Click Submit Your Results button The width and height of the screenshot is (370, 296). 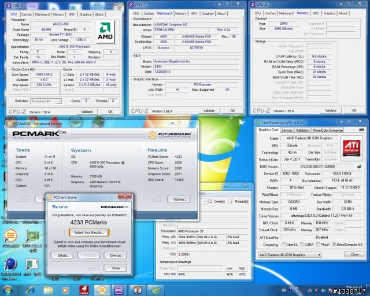click(89, 233)
